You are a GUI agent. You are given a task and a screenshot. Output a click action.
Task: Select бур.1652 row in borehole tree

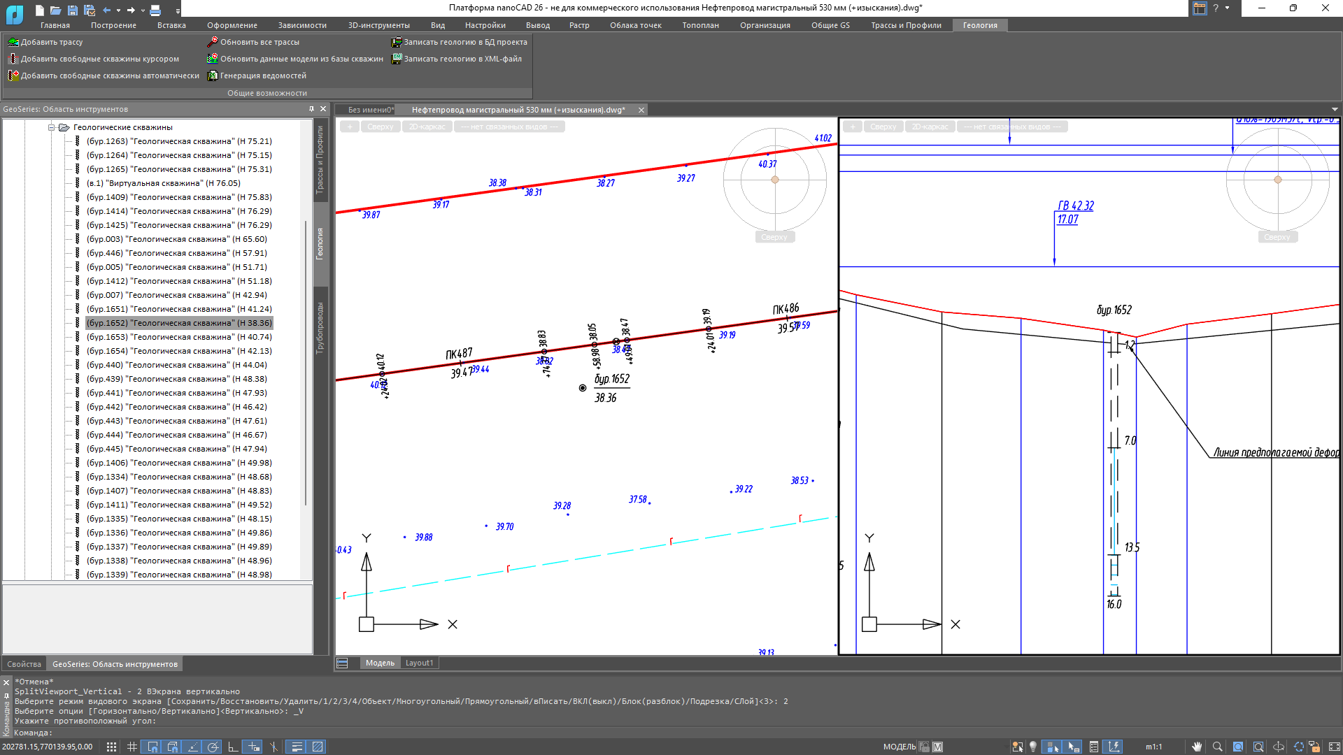click(x=179, y=323)
